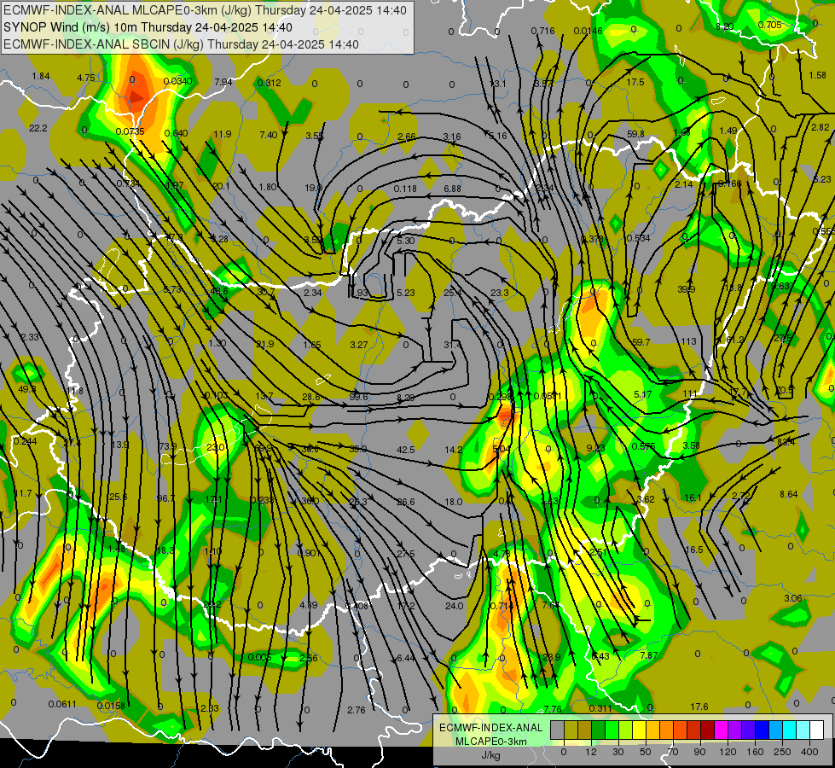Click the map value 7.40
The image size is (835, 768).
pyautogui.click(x=269, y=136)
